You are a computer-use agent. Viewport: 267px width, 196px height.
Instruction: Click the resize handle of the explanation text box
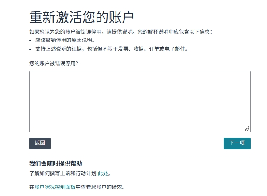[x=247, y=128]
